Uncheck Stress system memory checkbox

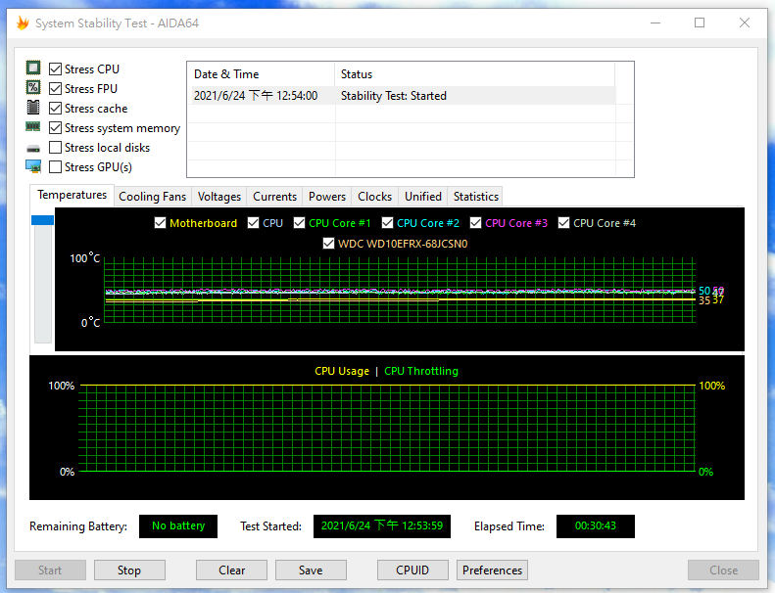tap(55, 128)
